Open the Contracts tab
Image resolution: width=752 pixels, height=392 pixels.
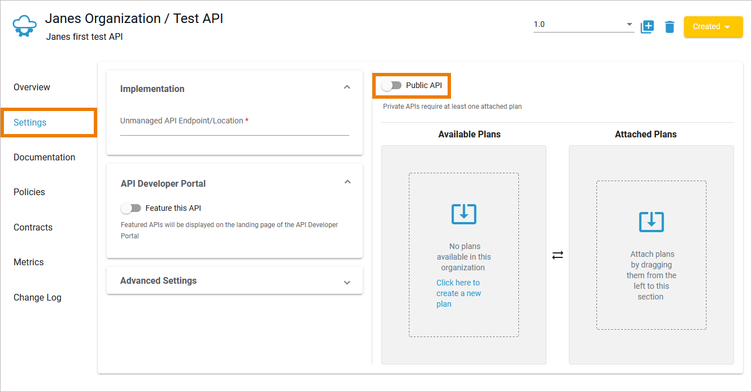33,228
